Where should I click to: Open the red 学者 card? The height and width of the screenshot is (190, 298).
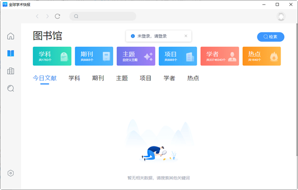click(220, 56)
